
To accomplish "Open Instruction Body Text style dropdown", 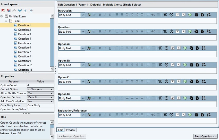I will 83,15.
